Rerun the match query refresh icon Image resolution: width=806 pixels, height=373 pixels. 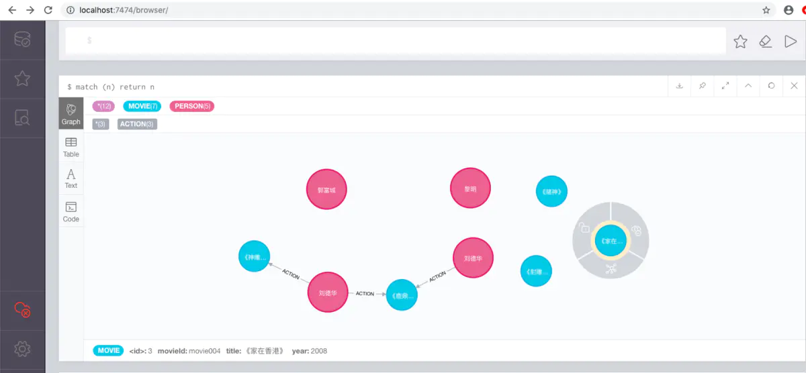pos(771,86)
